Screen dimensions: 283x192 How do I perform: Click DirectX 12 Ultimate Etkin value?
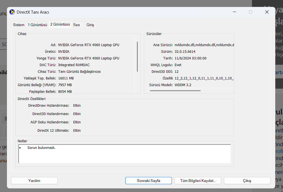pos(77,131)
